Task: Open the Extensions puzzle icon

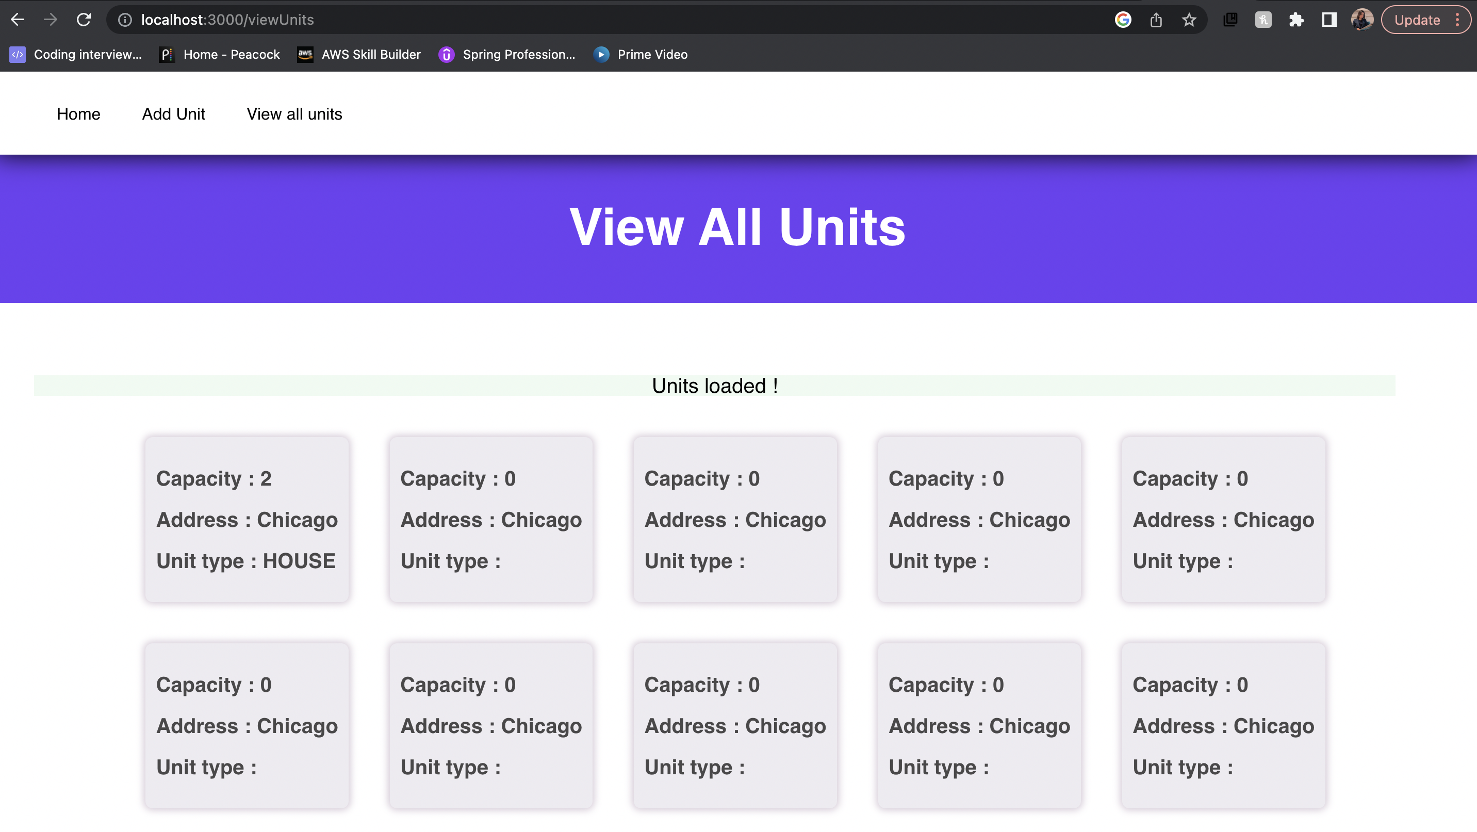Action: click(1297, 20)
